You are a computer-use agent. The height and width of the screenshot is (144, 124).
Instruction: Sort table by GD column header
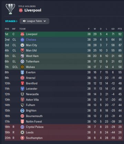pyautogui.click(x=113, y=29)
